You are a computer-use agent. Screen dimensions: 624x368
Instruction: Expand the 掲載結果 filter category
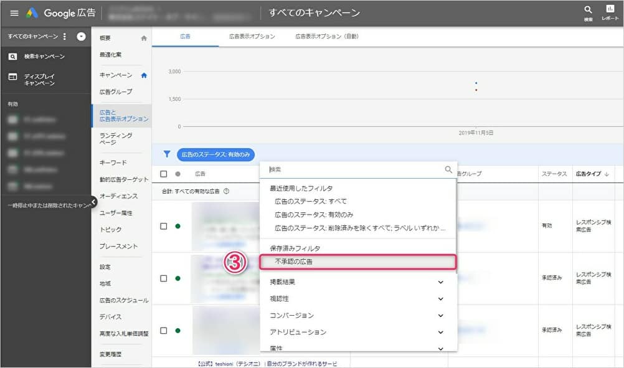440,282
